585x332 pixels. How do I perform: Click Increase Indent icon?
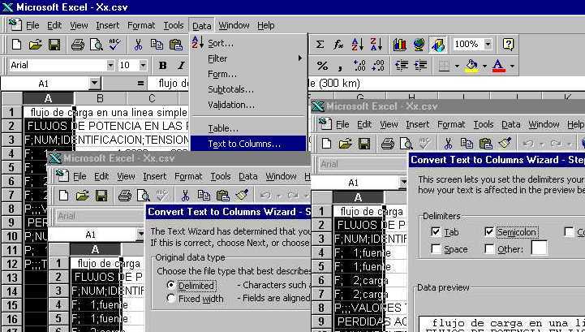[x=420, y=66]
